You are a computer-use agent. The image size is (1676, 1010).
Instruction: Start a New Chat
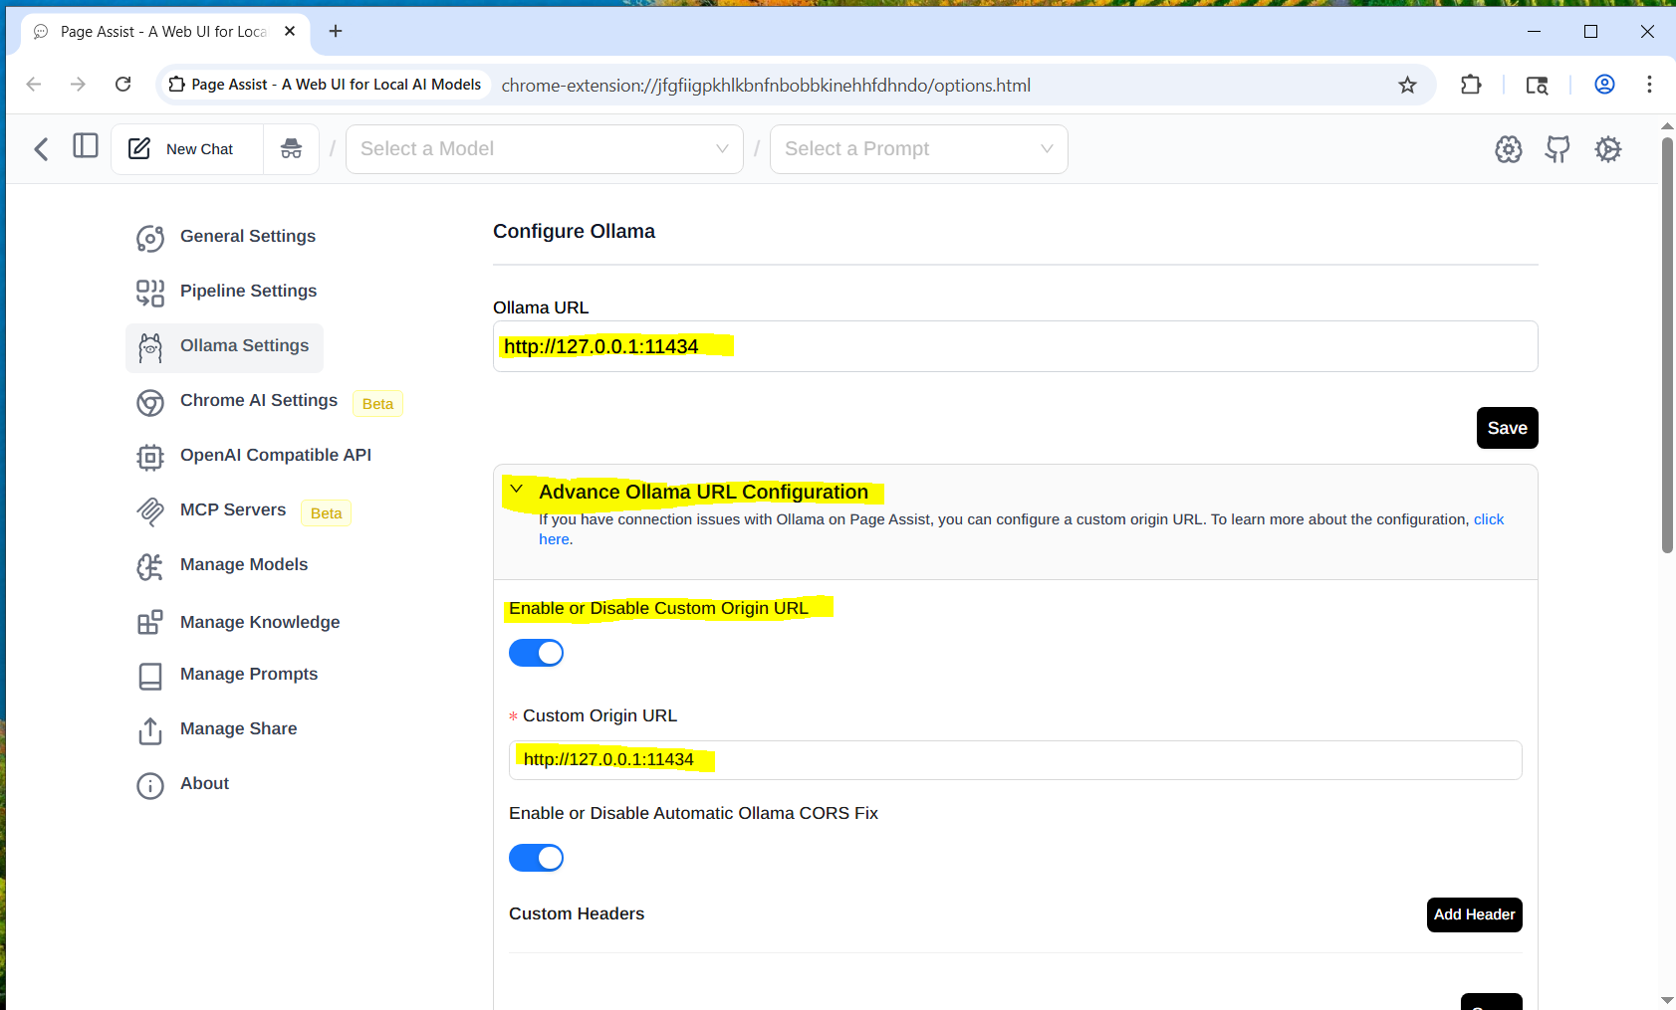point(185,148)
